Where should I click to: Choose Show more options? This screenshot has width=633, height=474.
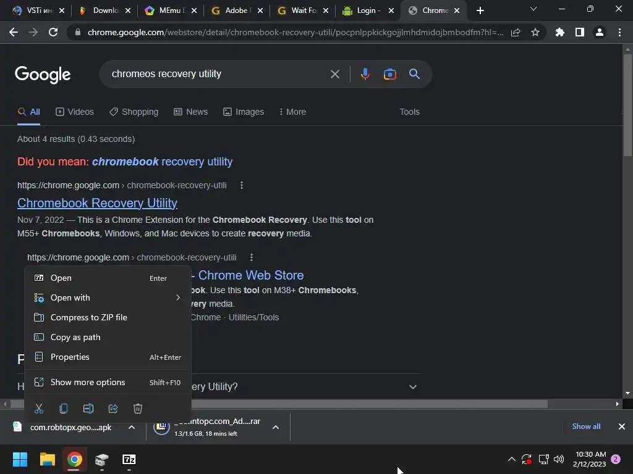point(108,383)
